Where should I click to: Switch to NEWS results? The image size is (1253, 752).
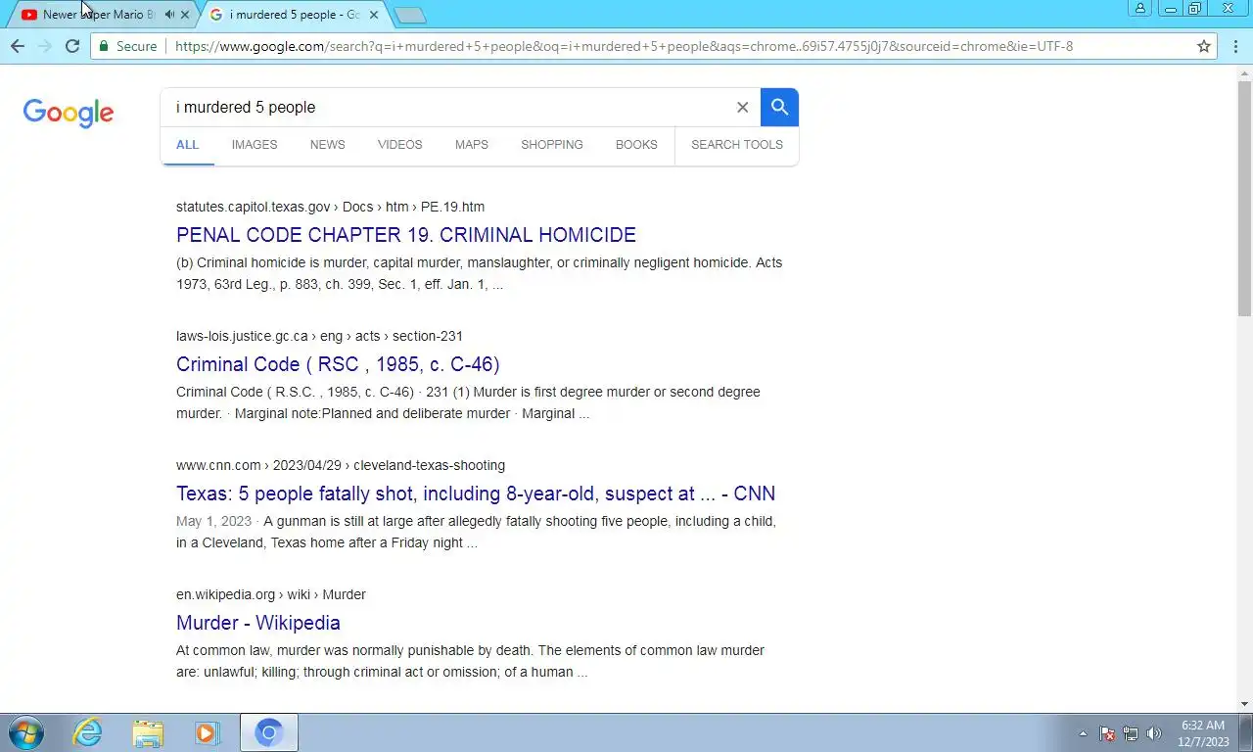[327, 145]
